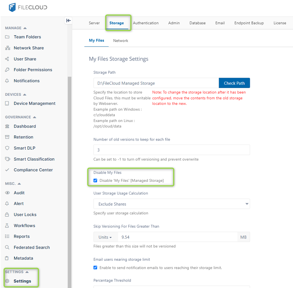Open the Units dropdown for versioning size
The image size is (293, 288).
[106, 237]
